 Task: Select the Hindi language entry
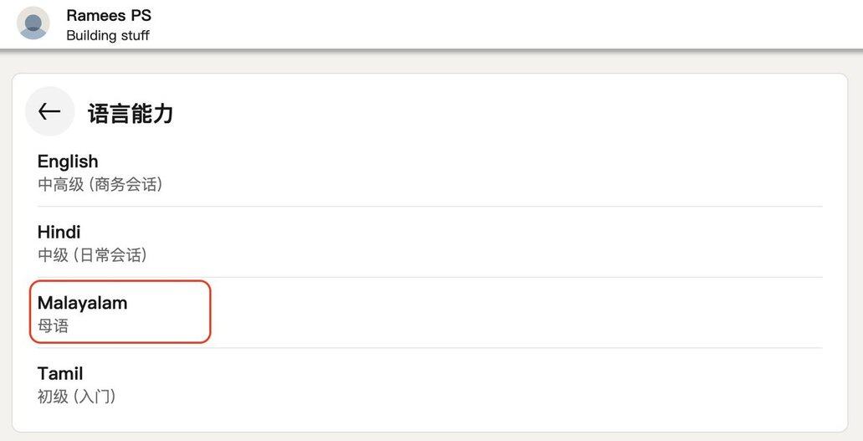59,232
